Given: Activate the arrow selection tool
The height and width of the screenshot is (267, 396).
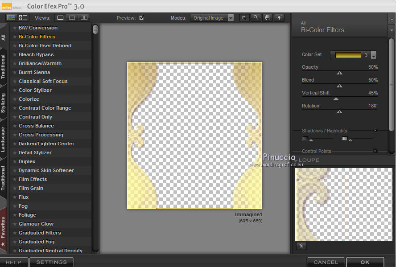Looking at the screenshot, I should pyautogui.click(x=244, y=18).
